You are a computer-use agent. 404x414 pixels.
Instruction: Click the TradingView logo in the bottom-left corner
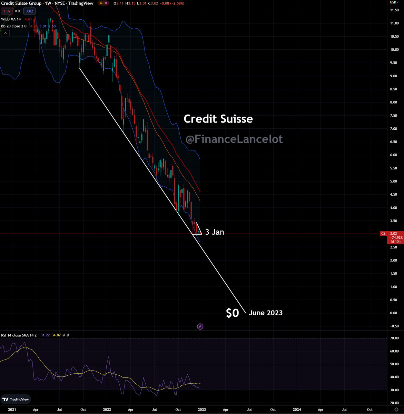16,399
